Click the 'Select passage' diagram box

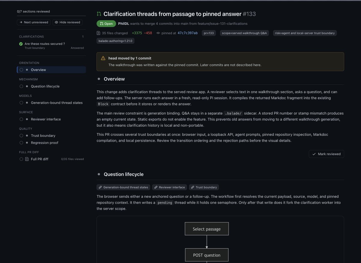[207, 229]
